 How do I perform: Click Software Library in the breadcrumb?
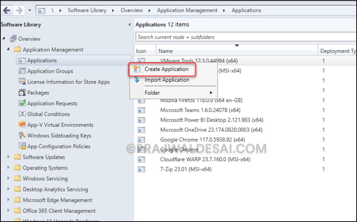point(87,10)
